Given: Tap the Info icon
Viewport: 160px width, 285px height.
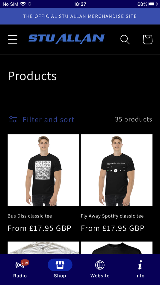Looking at the screenshot, I should pyautogui.click(x=140, y=265).
